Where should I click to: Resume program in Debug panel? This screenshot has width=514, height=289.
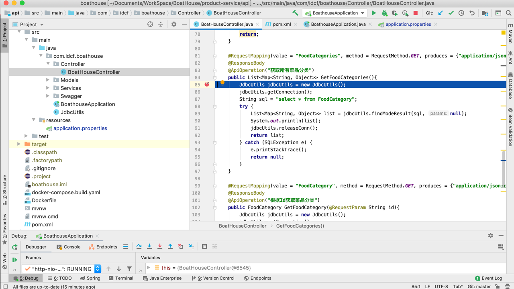pyautogui.click(x=15, y=260)
